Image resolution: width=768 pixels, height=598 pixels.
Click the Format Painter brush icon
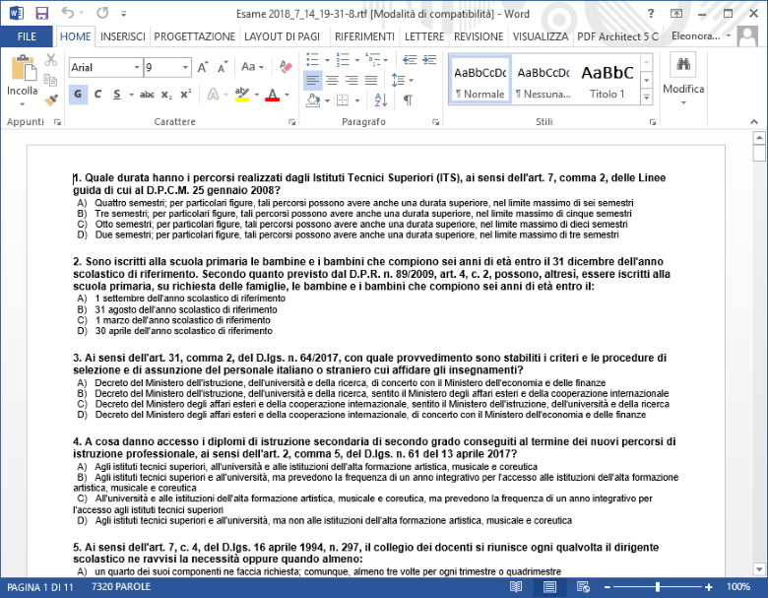click(50, 100)
